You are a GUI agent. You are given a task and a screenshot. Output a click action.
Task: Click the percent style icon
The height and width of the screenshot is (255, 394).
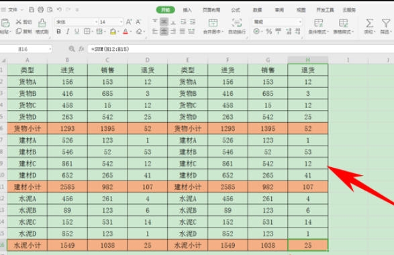click(269, 32)
